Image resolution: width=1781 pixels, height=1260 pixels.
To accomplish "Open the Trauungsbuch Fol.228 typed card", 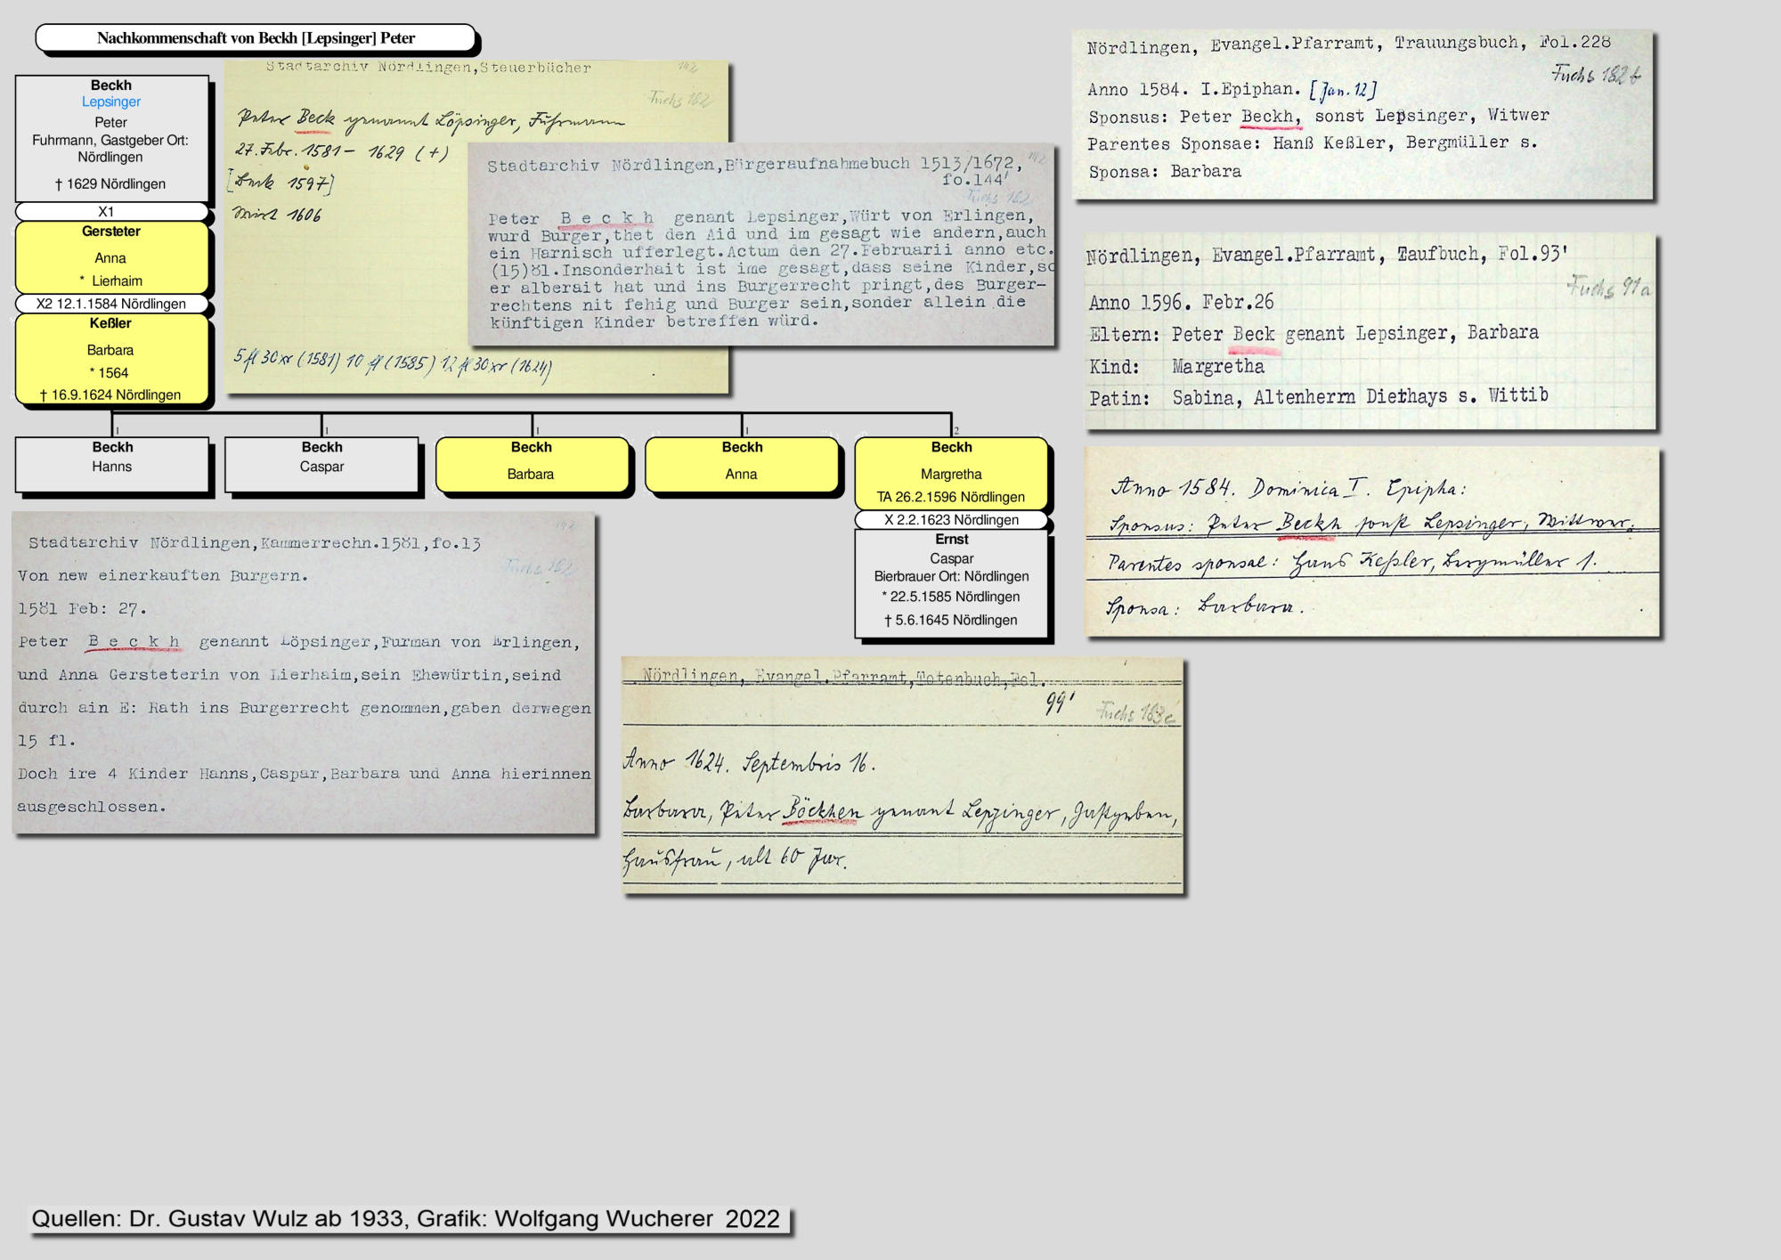I will tap(1362, 116).
